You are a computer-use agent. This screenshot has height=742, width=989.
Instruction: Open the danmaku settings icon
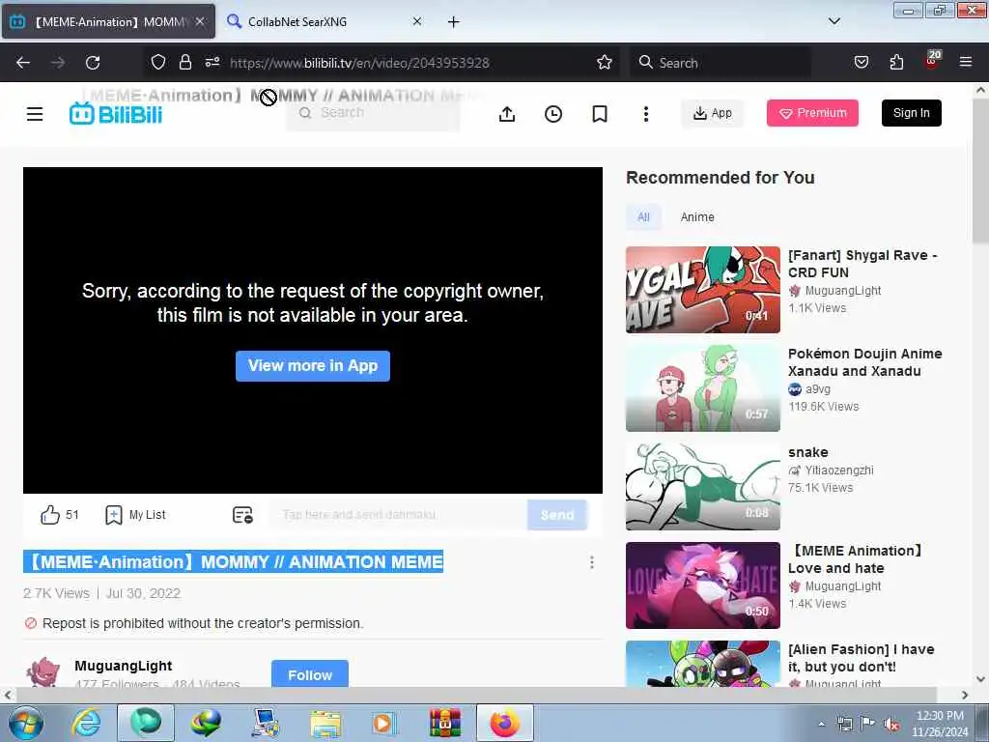(x=242, y=515)
